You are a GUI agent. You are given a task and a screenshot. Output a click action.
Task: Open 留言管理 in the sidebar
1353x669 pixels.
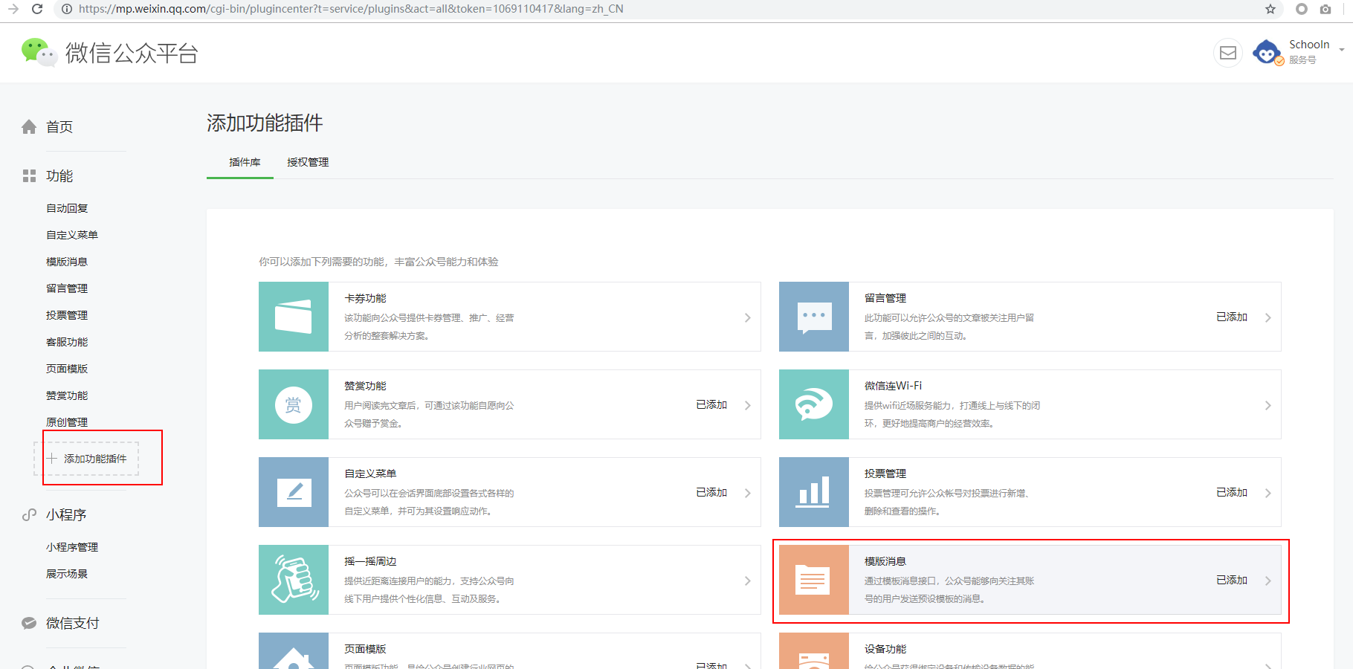[67, 288]
